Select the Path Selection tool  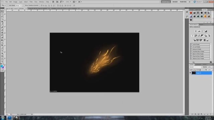point(2,53)
